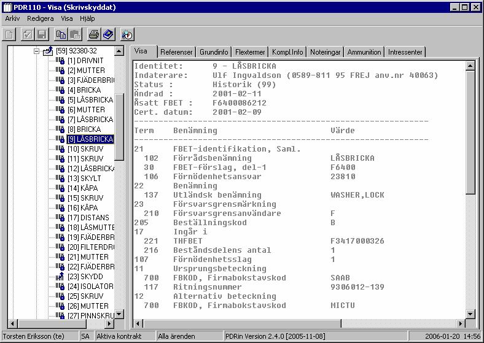Select tree item [3] FJÄDERBRI
This screenshot has height=343, width=484.
click(x=91, y=80)
